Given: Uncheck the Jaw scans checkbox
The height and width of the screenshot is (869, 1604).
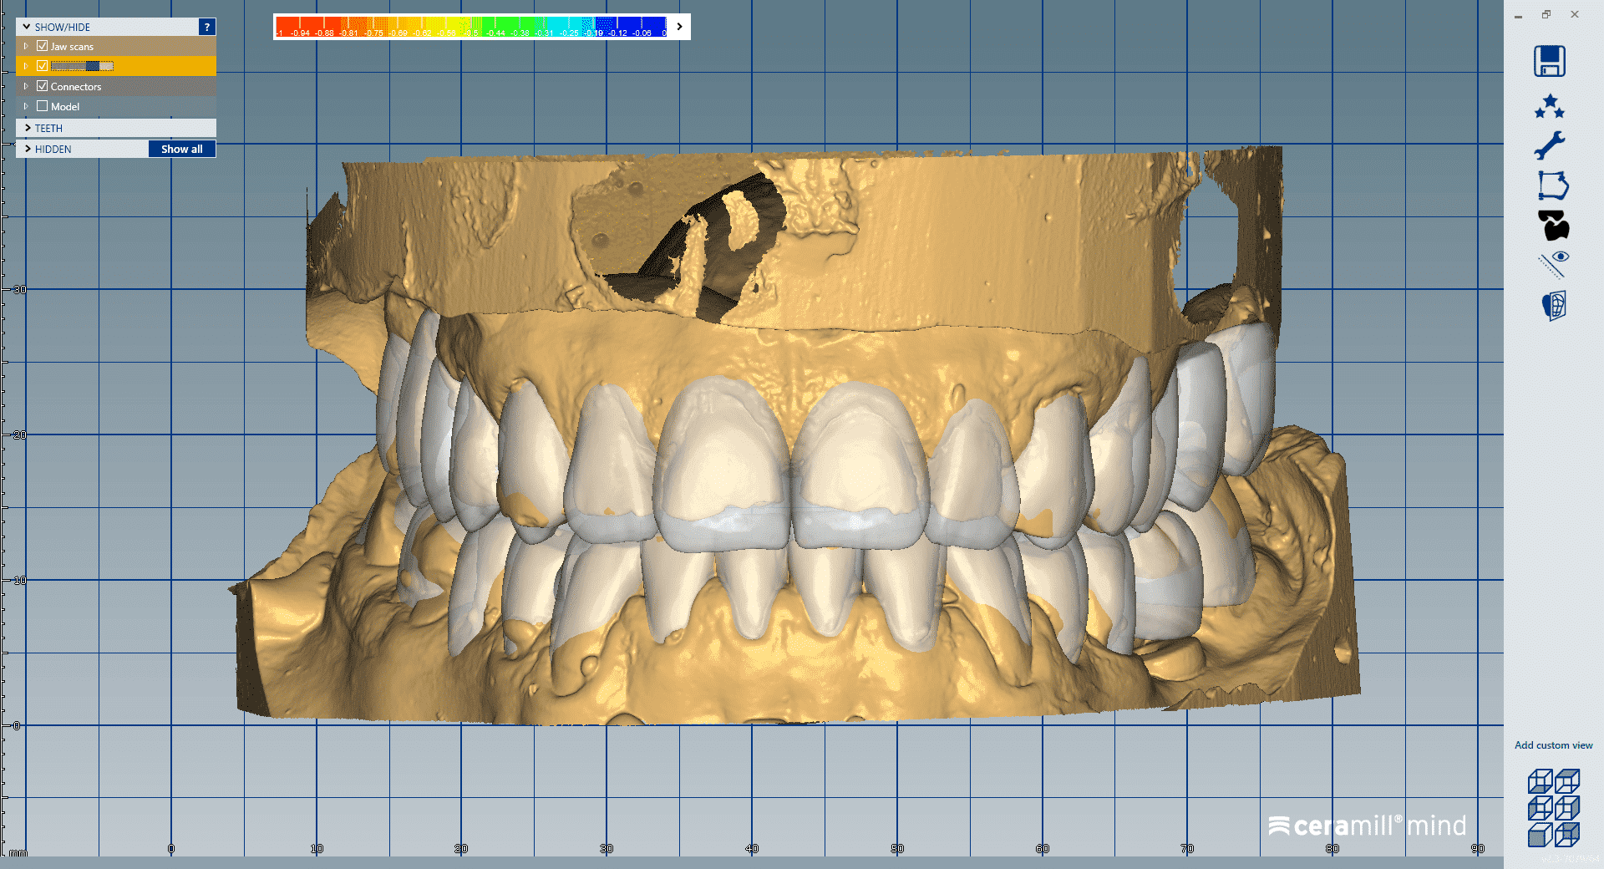Looking at the screenshot, I should point(43,46).
